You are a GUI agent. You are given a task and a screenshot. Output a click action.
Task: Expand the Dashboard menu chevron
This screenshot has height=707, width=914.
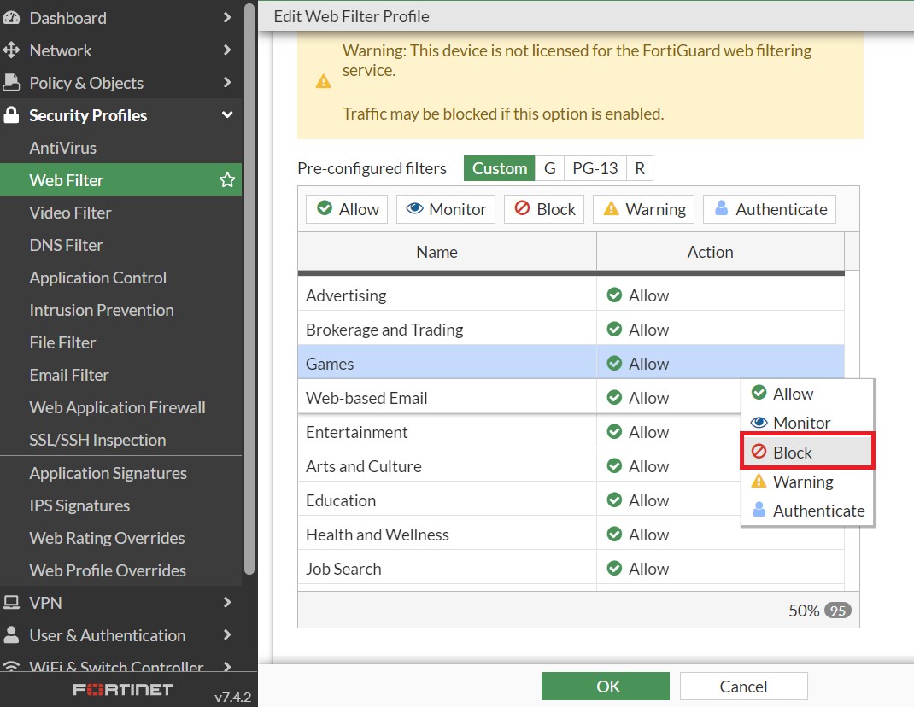pos(227,17)
